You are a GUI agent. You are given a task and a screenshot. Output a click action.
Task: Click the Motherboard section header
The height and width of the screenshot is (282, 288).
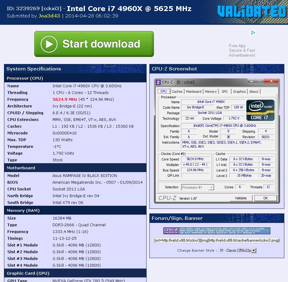tap(75, 168)
